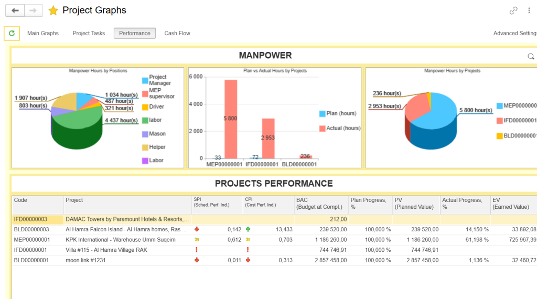
Task: Click the yellow SPI arrow for MEP00000001
Action: click(197, 239)
